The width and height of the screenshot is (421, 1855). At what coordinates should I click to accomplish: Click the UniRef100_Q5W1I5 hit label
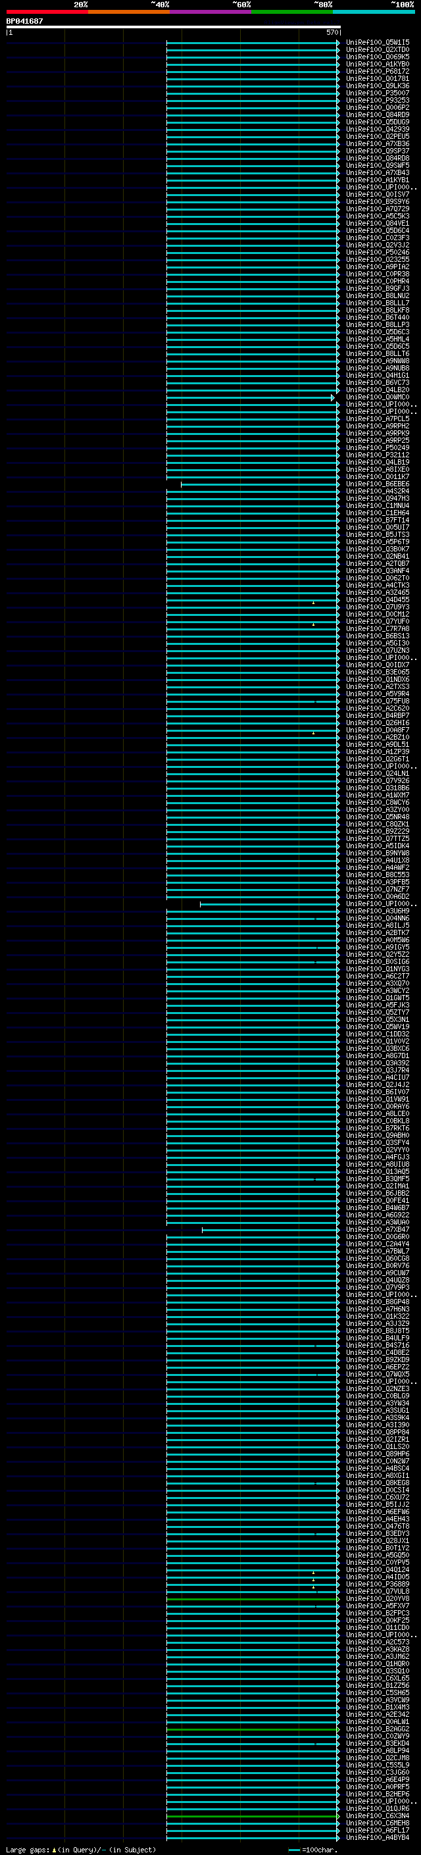pyautogui.click(x=377, y=43)
